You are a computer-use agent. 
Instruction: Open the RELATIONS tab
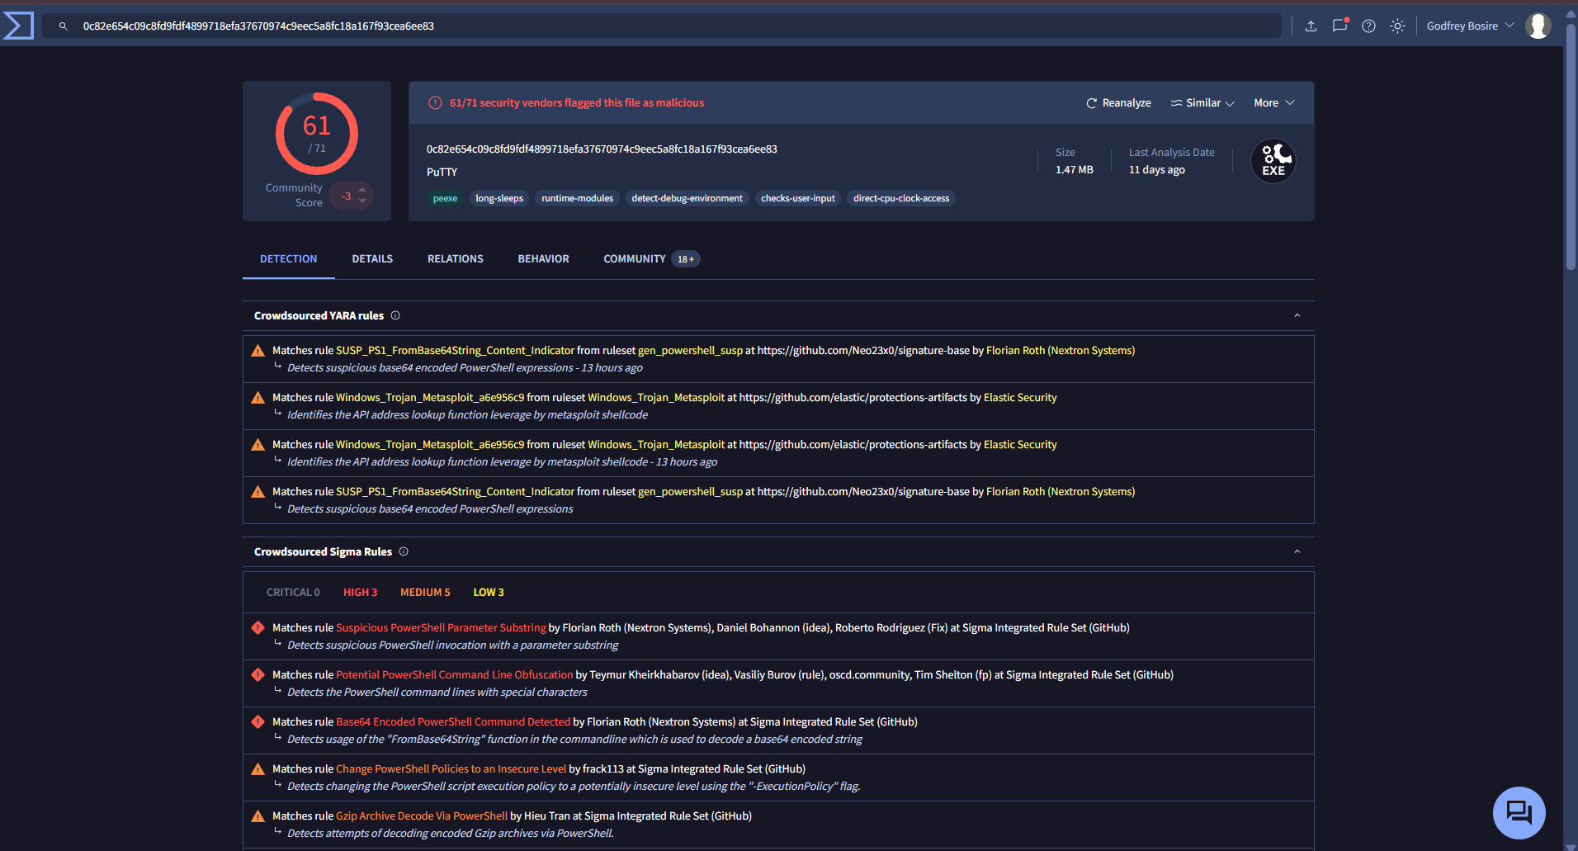[455, 259]
